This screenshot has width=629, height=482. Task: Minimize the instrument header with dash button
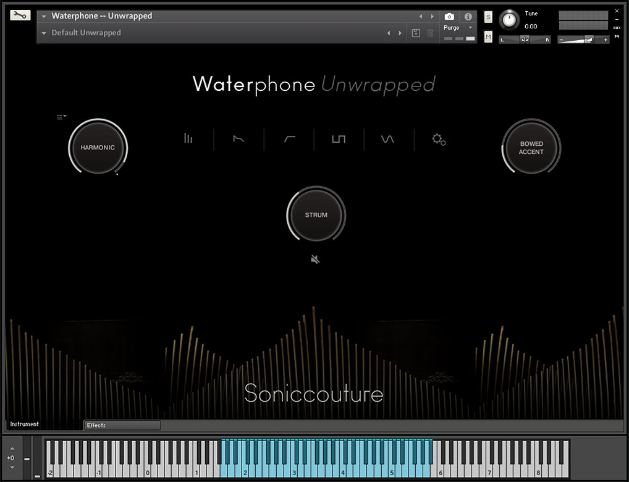coord(617,19)
